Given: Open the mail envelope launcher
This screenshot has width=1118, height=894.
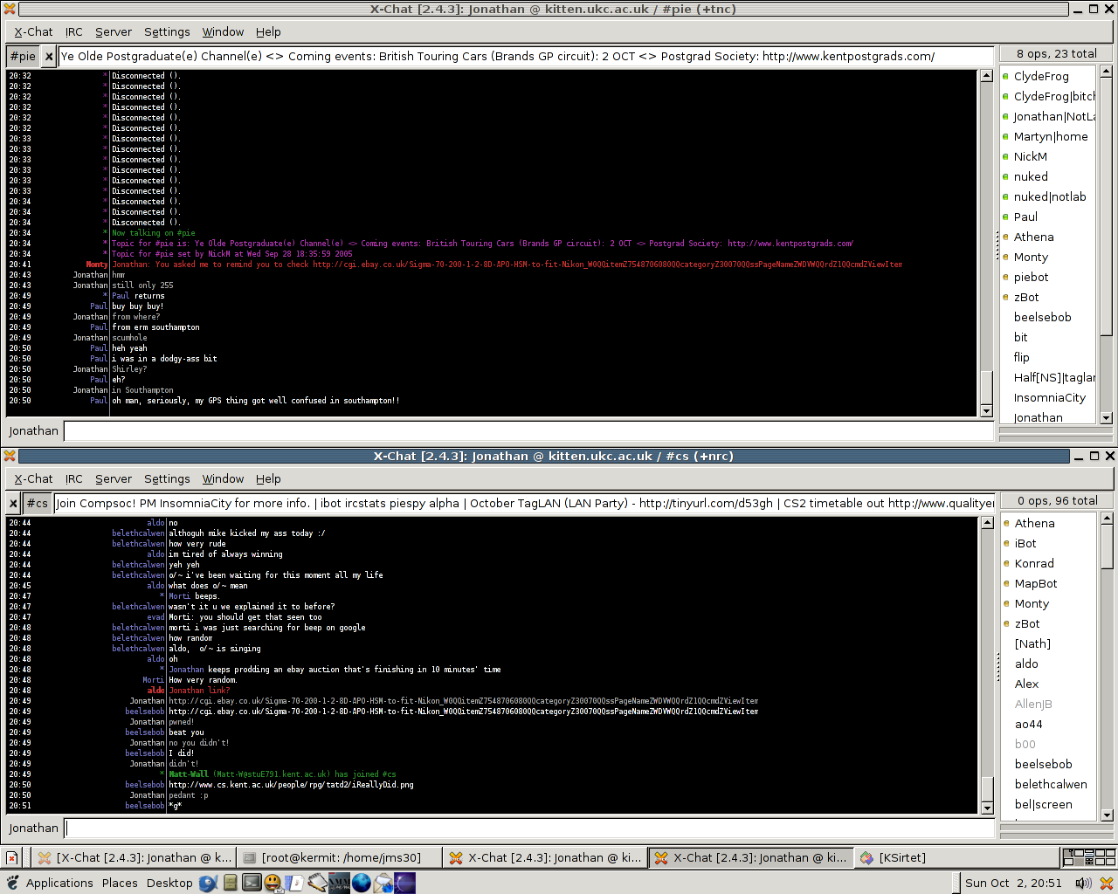Looking at the screenshot, I should pyautogui.click(x=383, y=883).
